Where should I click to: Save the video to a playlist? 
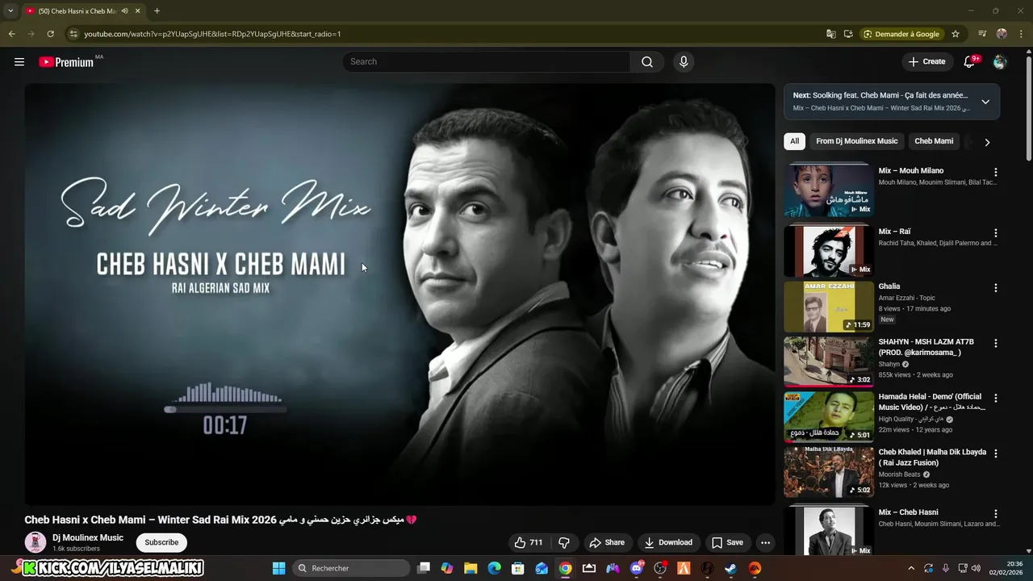tap(727, 542)
